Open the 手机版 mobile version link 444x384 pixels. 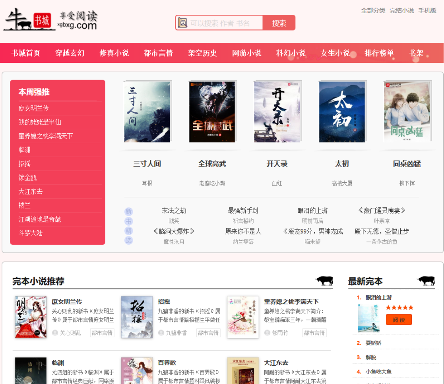click(x=427, y=11)
